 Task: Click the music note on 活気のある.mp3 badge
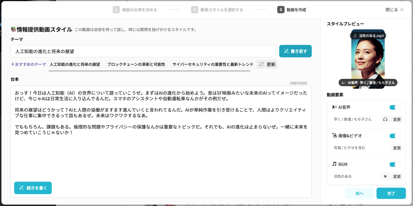[355, 36]
